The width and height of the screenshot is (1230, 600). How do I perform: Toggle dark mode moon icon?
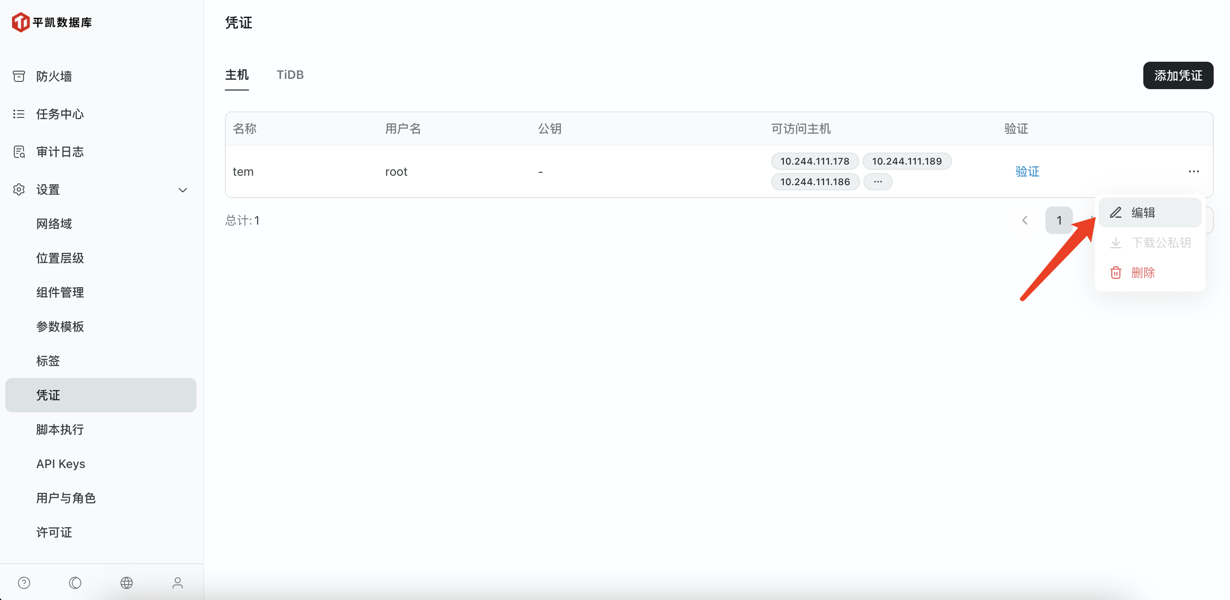pos(75,582)
